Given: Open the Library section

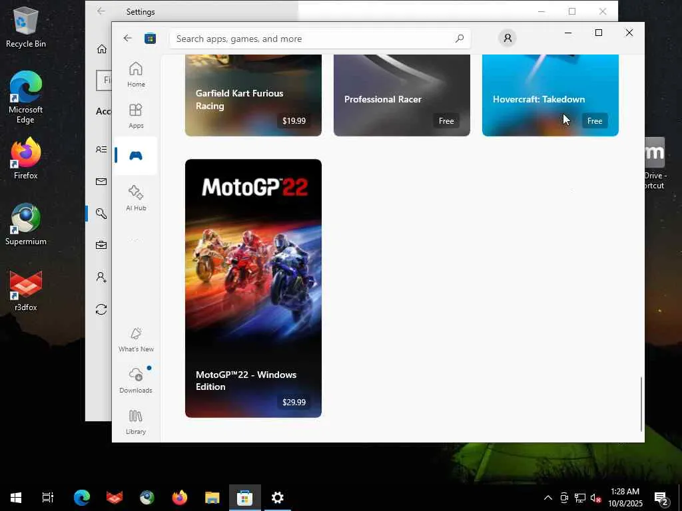Looking at the screenshot, I should pos(136,422).
